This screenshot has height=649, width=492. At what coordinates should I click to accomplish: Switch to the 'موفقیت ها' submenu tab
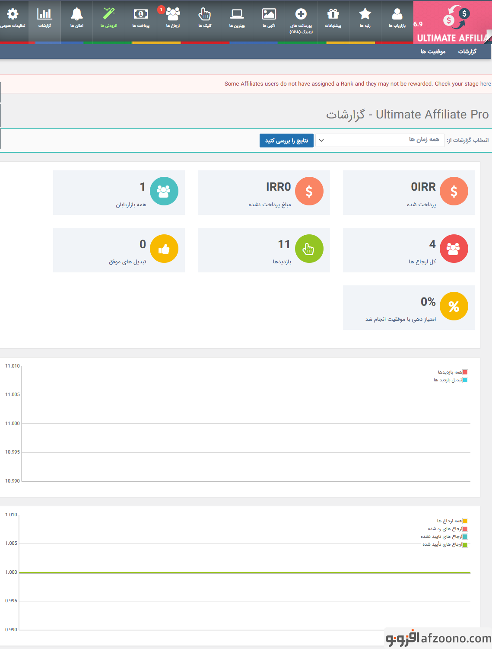click(x=433, y=51)
